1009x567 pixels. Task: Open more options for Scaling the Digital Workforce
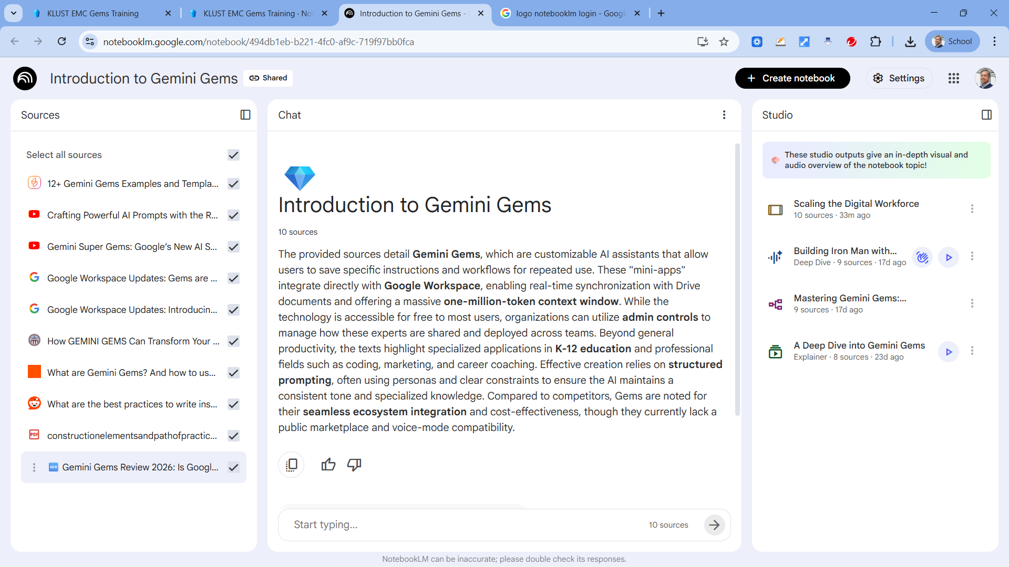pos(972,209)
